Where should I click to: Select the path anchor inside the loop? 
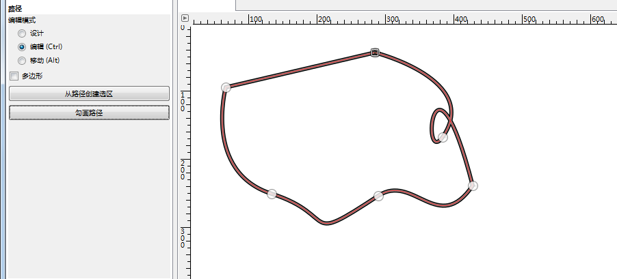click(x=443, y=137)
